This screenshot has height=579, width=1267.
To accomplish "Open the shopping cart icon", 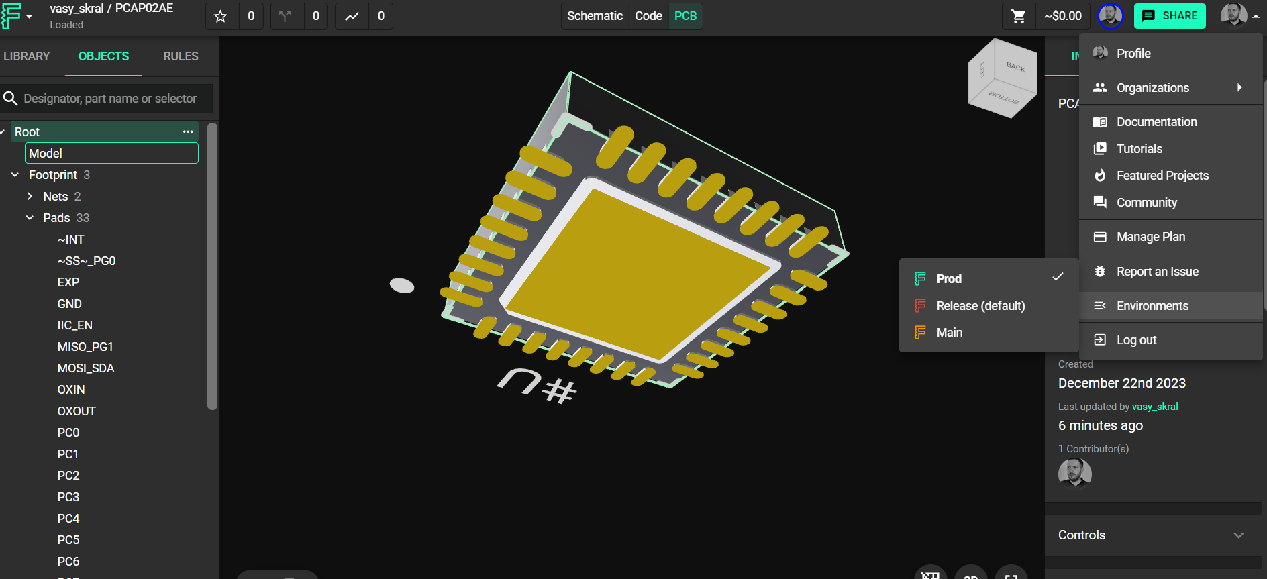I will point(1018,16).
